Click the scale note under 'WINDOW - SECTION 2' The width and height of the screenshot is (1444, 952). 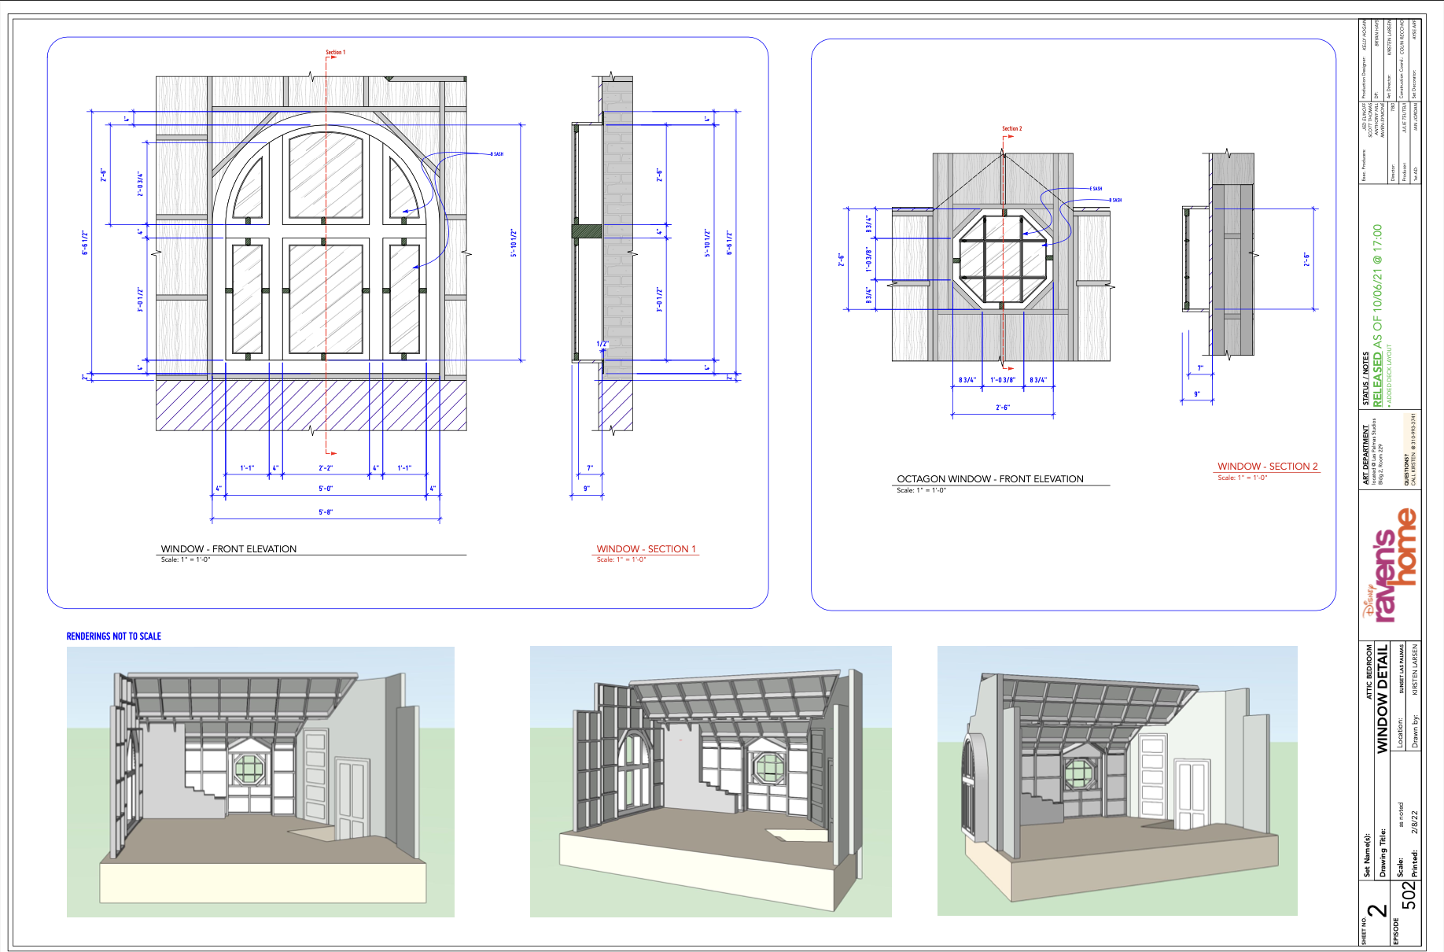click(1243, 478)
